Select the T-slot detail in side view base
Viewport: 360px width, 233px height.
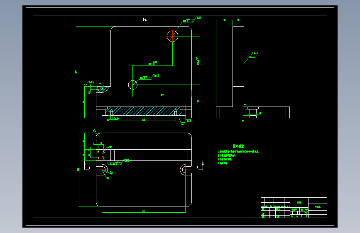click(253, 112)
